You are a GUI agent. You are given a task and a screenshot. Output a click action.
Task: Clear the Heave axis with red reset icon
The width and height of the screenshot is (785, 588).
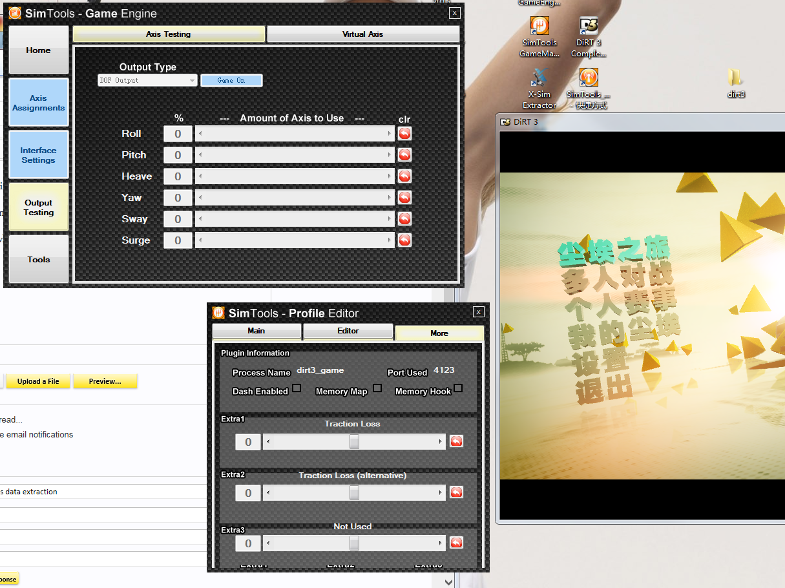[404, 176]
